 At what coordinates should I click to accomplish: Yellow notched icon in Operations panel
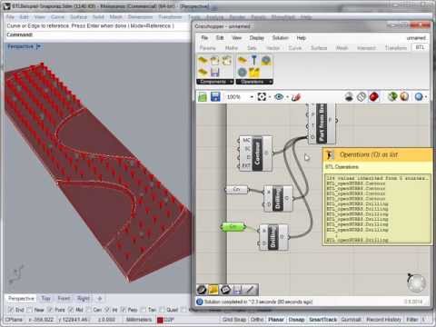254,73
